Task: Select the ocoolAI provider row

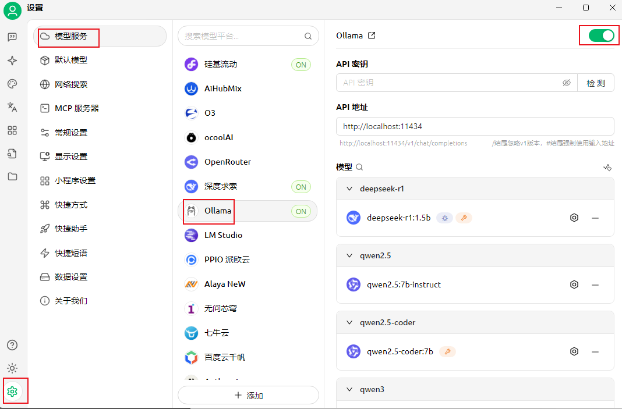Action: [248, 137]
